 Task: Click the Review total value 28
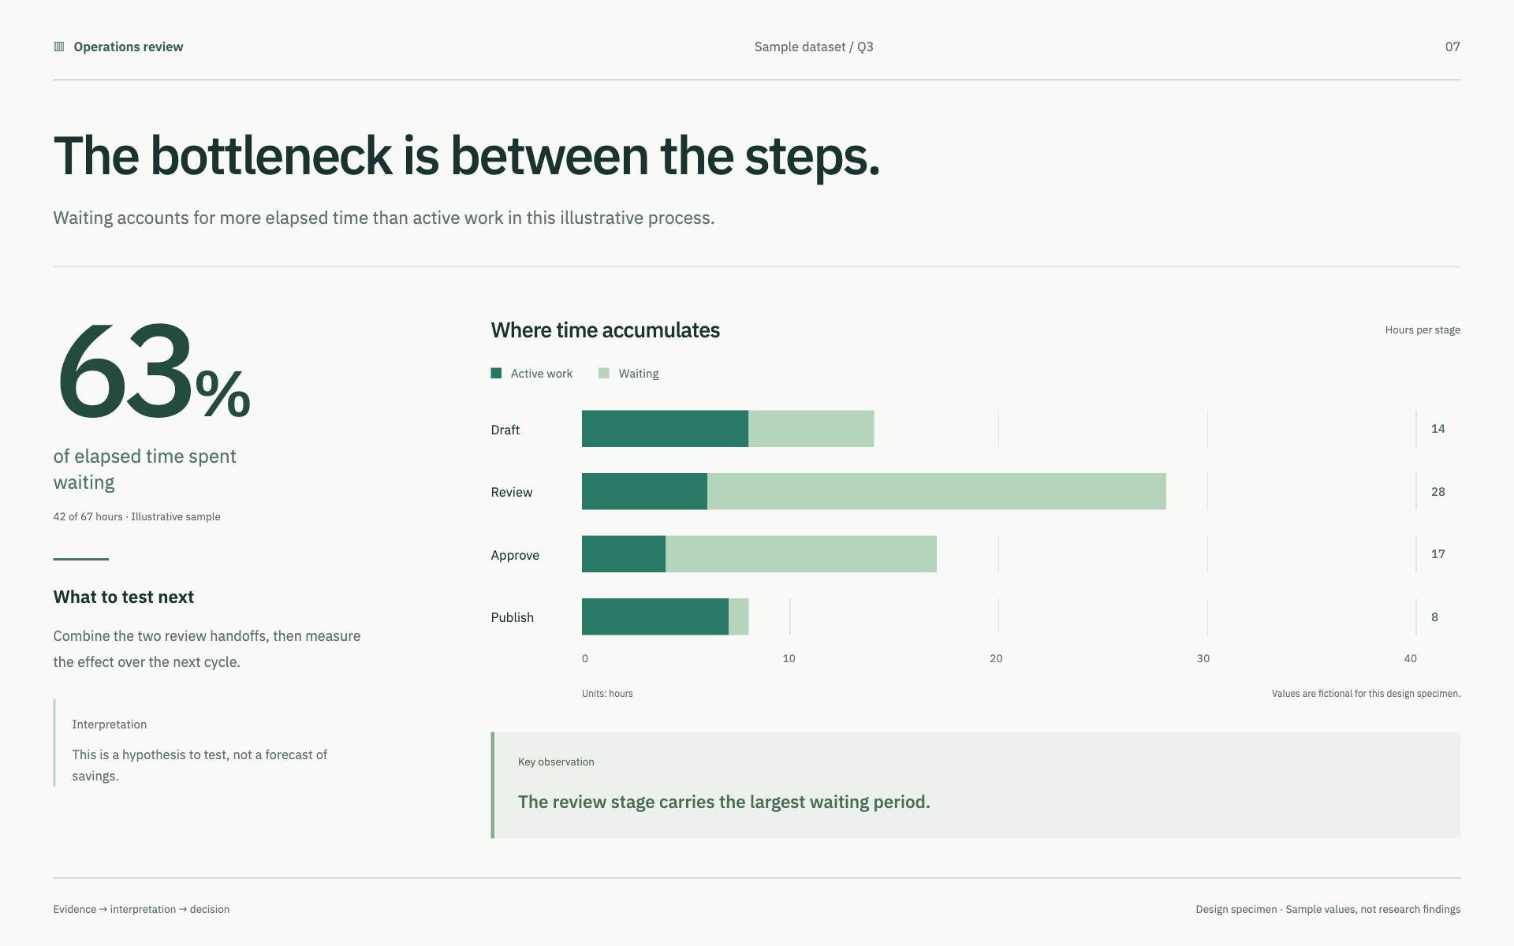(1438, 492)
